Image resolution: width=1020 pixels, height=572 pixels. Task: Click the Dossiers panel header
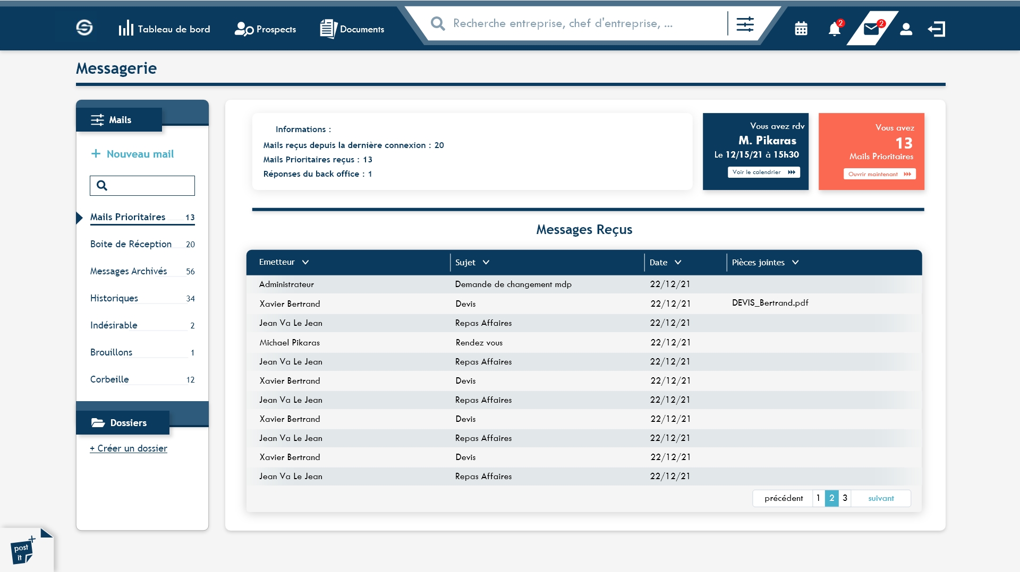123,423
